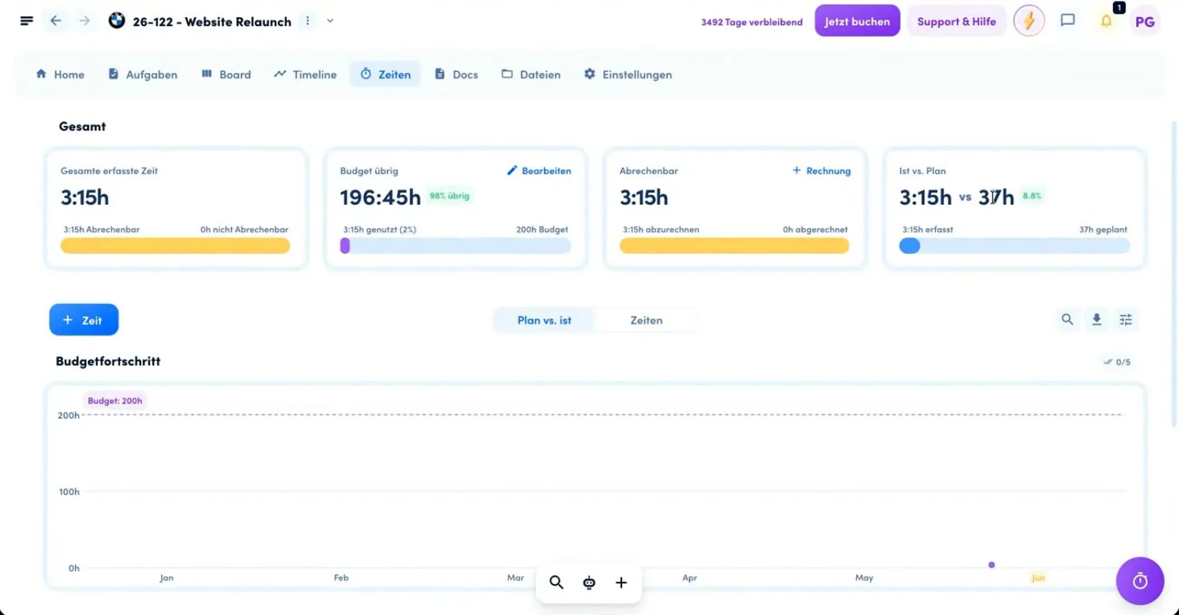Switch to the Aufgaben tab
Image resolution: width=1179 pixels, height=615 pixels.
(x=142, y=74)
